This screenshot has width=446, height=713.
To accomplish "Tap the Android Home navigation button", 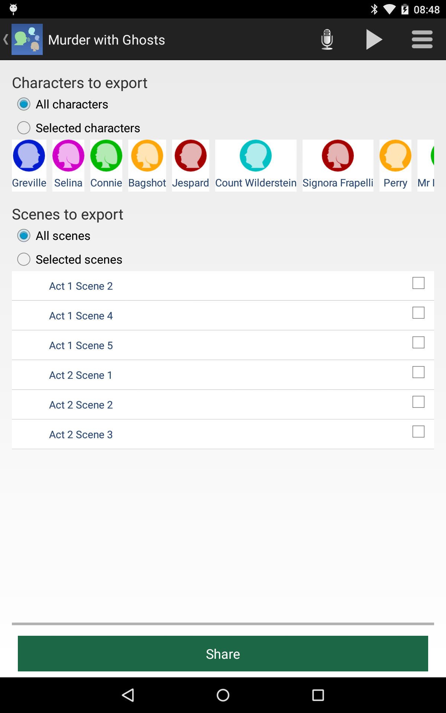I will point(223,695).
